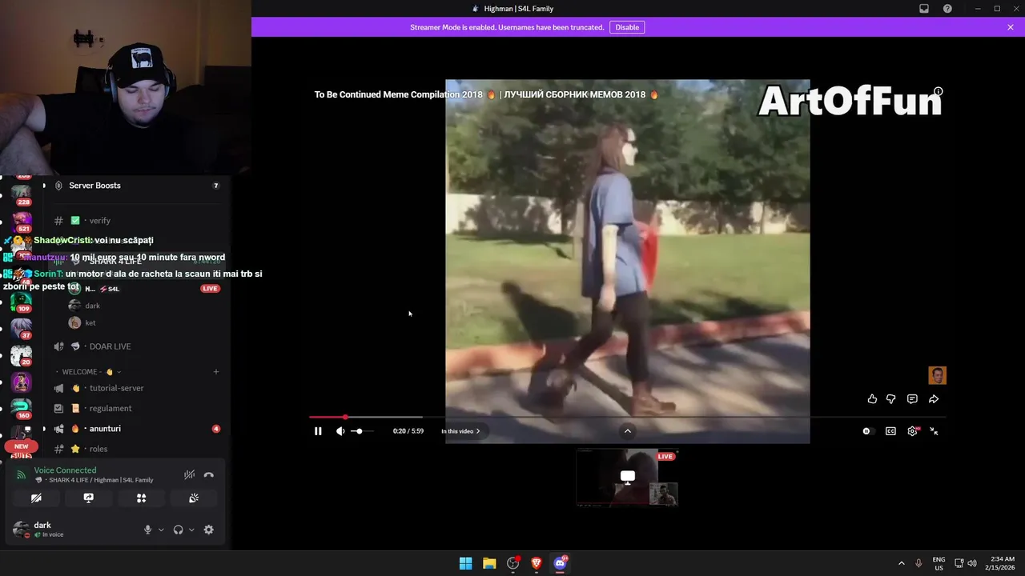Share your screen button in voice panel
Viewport: 1025px width, 576px height.
click(x=89, y=498)
